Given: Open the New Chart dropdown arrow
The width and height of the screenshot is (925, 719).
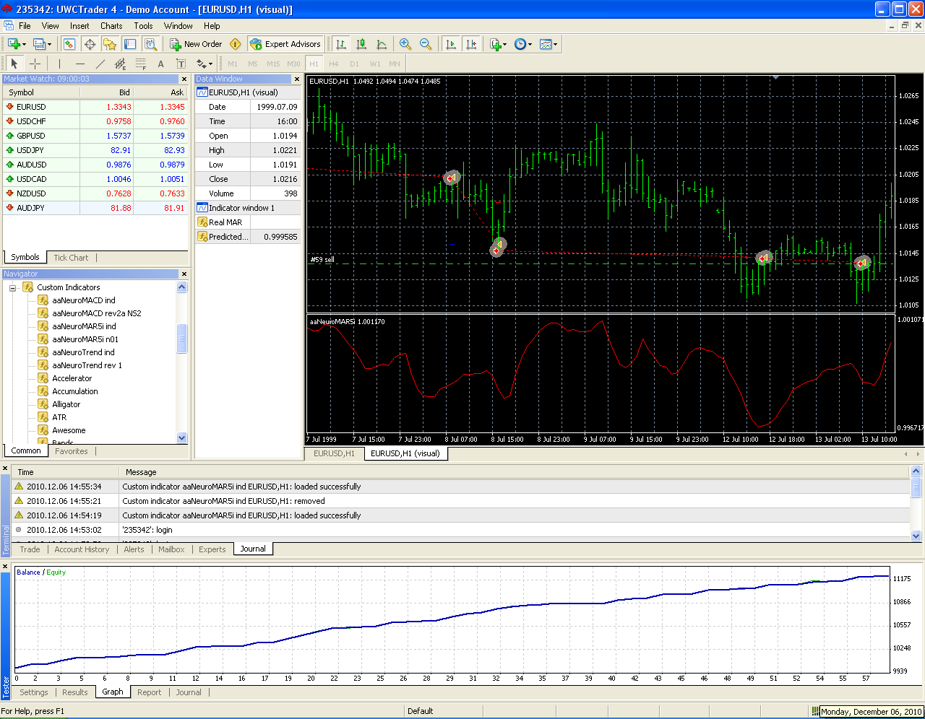Looking at the screenshot, I should [x=25, y=44].
